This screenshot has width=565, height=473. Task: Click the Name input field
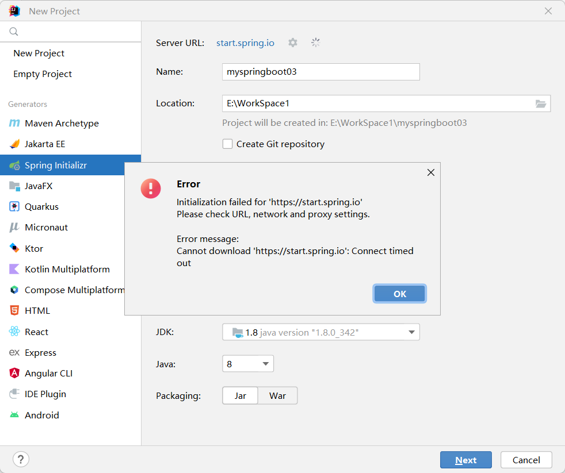[x=320, y=72]
